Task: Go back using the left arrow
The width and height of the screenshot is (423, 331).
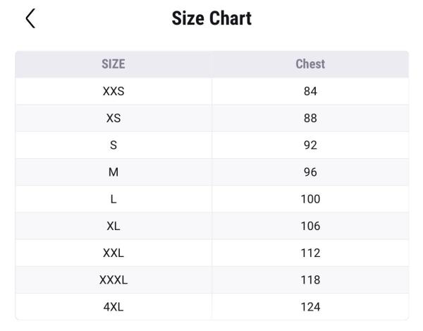Action: [30, 19]
